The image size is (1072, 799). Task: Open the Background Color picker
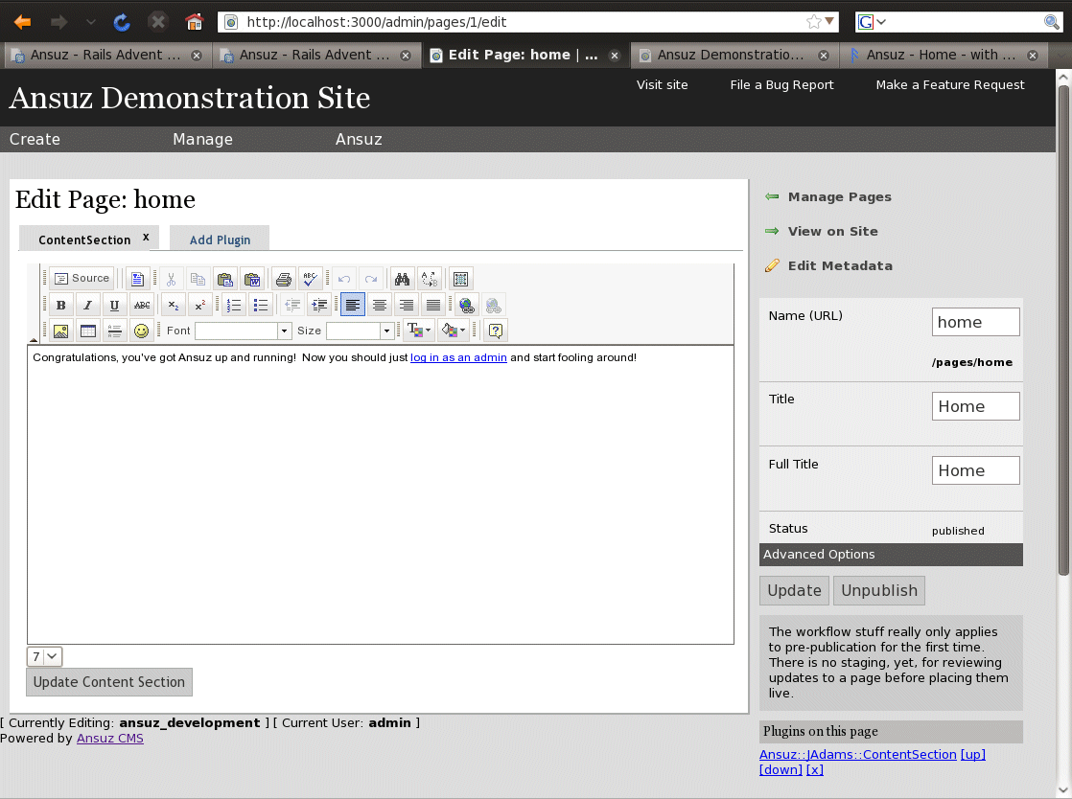(454, 331)
